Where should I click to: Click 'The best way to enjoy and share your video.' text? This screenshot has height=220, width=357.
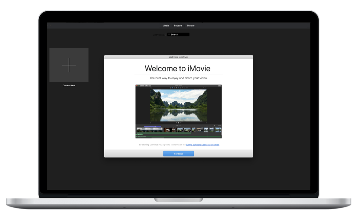pos(179,78)
